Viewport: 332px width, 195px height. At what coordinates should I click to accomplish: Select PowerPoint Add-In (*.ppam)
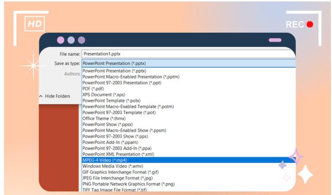tap(189, 142)
